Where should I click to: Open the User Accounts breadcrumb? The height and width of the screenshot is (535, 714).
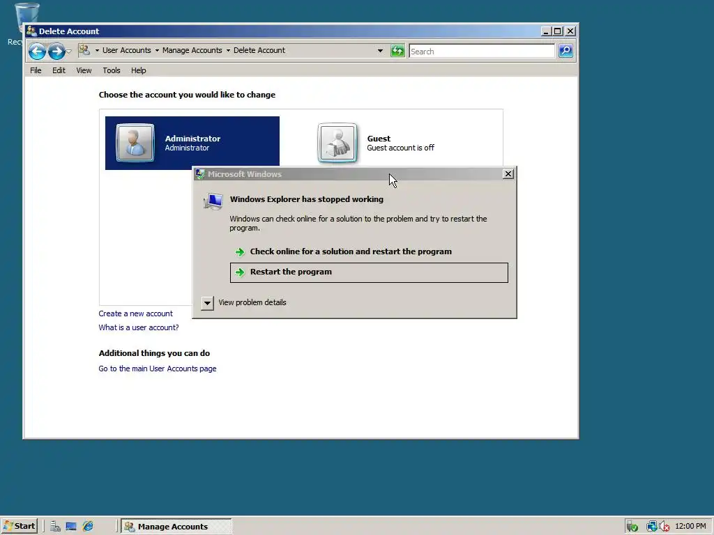(127, 50)
